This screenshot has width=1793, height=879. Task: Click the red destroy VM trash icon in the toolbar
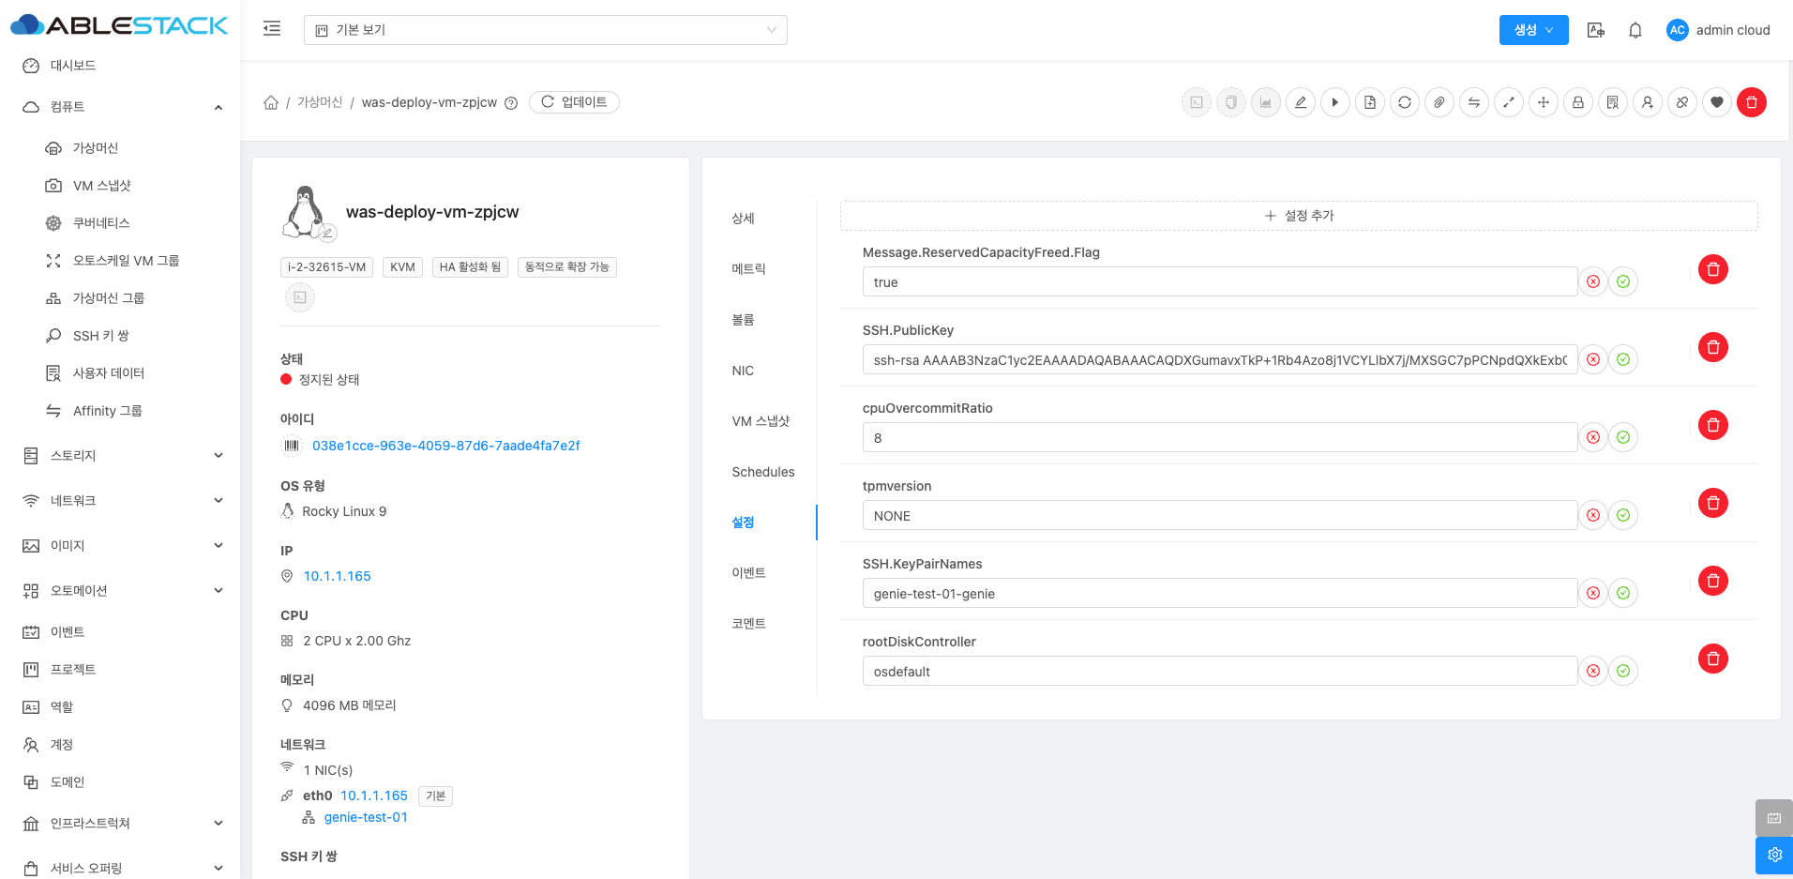point(1751,102)
